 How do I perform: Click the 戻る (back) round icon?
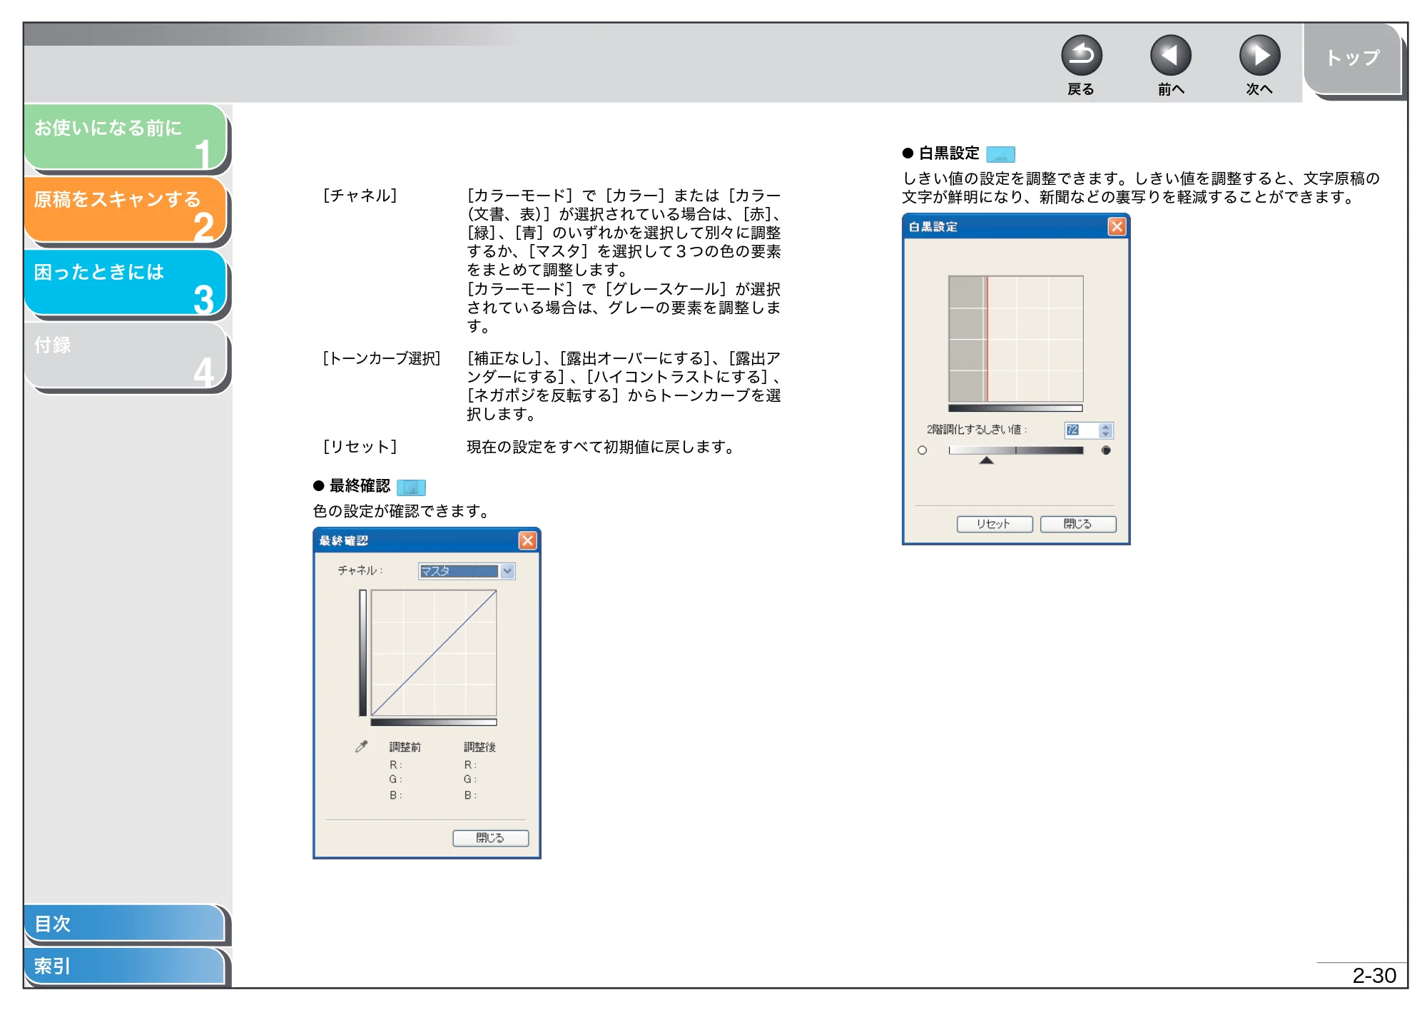point(1081,56)
